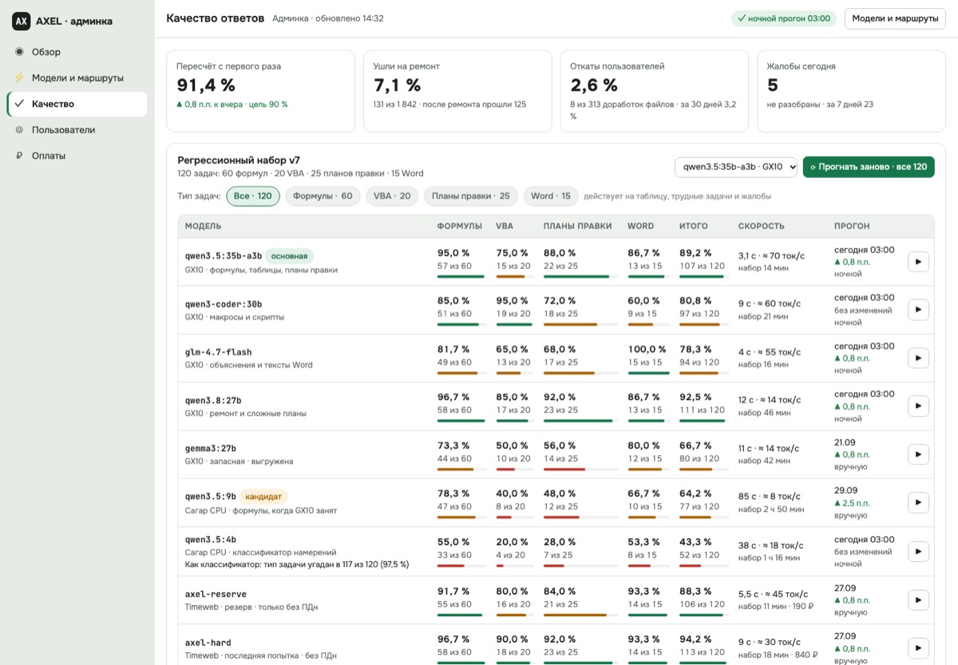Start the run for qwen3-coder:30b row
The image size is (958, 665).
coord(918,309)
